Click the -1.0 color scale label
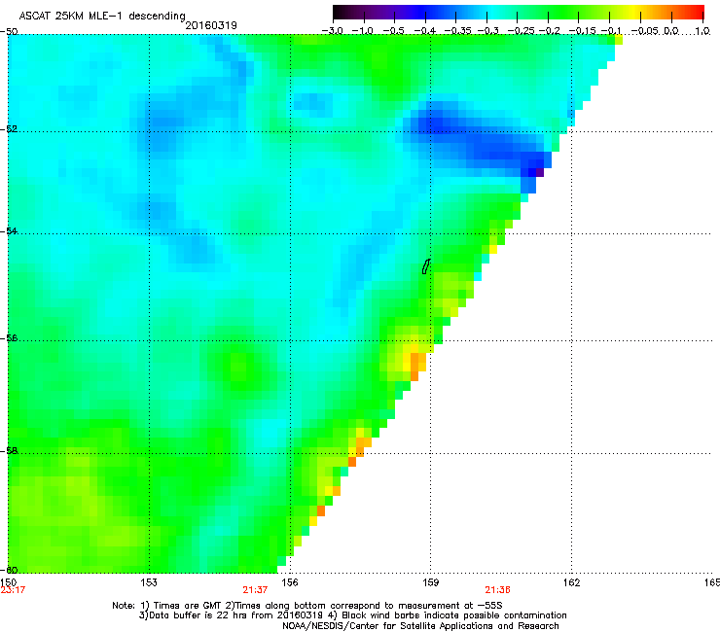The width and height of the screenshot is (720, 632). tap(362, 31)
